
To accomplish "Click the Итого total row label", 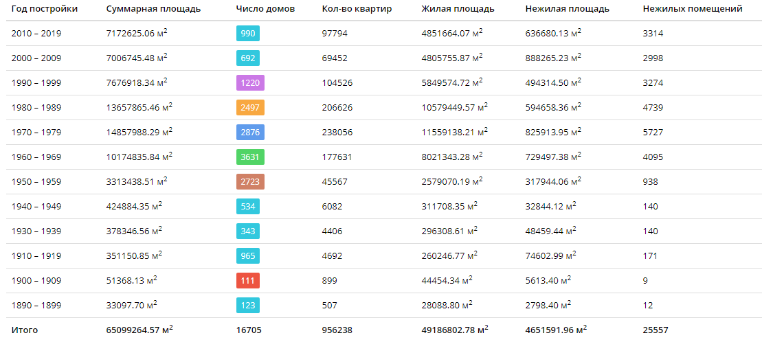I will 24,330.
